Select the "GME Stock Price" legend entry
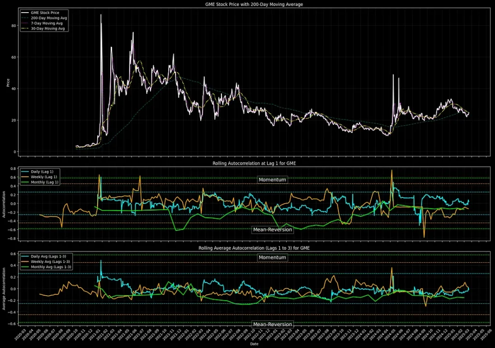This screenshot has width=495, height=348. (x=41, y=13)
